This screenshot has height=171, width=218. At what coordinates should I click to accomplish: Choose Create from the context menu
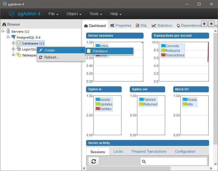pyautogui.click(x=61, y=50)
